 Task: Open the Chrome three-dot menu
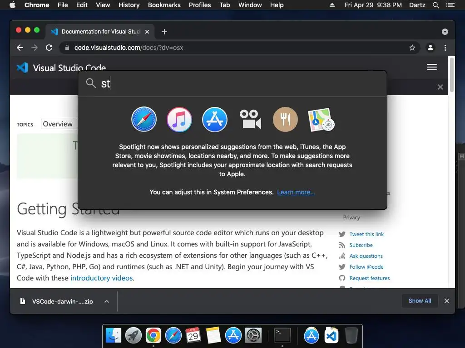445,48
